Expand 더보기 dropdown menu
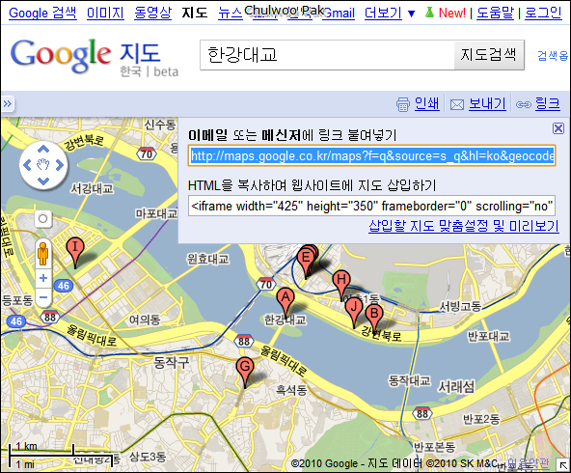Screen dimensions: 571x473 pos(390,14)
